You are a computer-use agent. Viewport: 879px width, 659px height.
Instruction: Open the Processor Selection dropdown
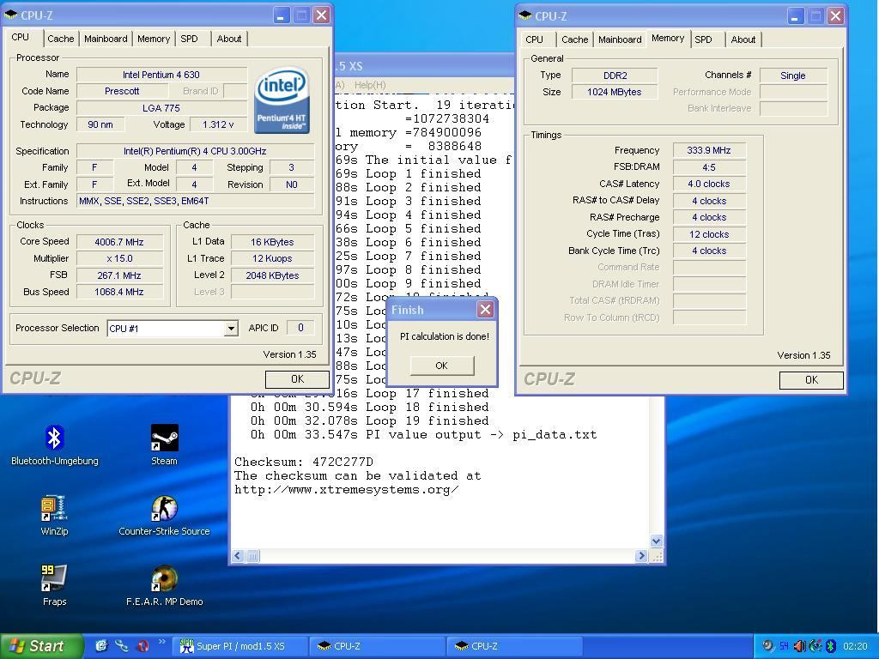coord(230,329)
